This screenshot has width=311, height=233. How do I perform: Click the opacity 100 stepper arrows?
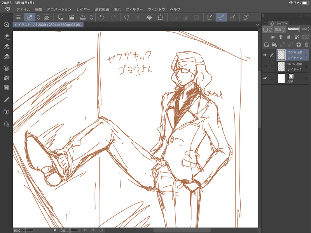click(x=308, y=29)
